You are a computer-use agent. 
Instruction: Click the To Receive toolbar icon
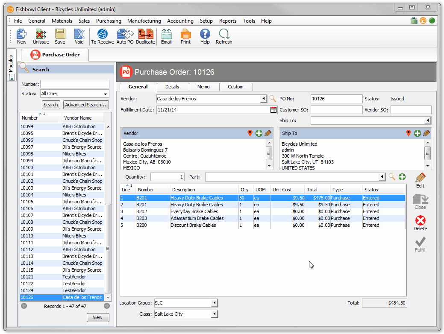[102, 36]
